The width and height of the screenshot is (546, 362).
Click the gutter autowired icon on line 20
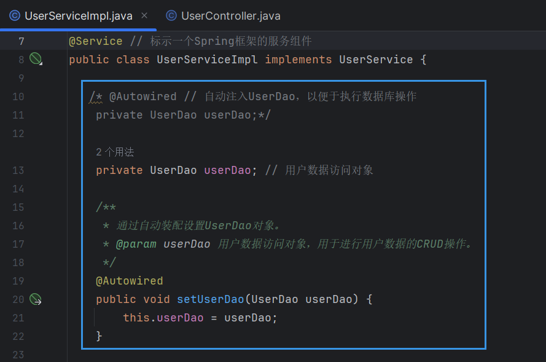click(36, 299)
